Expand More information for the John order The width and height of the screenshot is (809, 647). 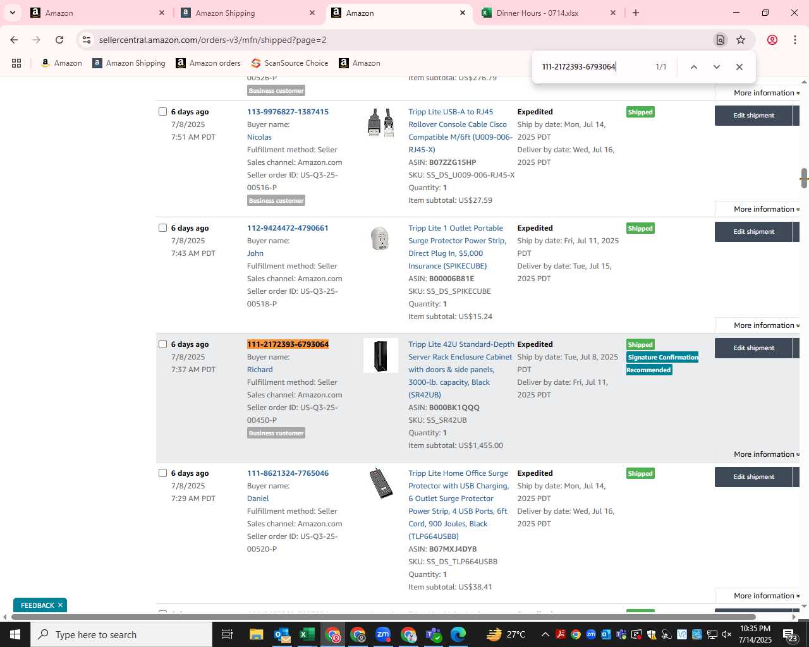(x=766, y=325)
